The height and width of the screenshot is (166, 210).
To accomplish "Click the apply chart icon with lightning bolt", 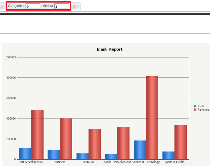I will pyautogui.click(x=74, y=6).
